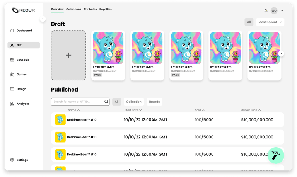Open the Design window icon
Image resolution: width=297 pixels, height=177 pixels.
(x=12, y=89)
